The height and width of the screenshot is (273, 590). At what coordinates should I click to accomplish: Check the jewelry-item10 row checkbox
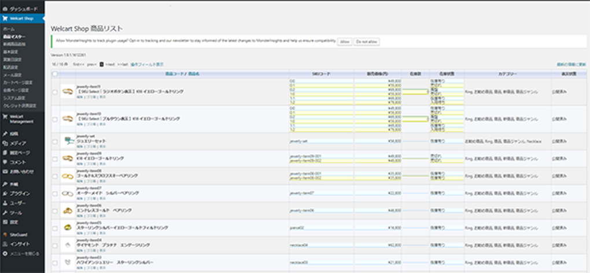(55, 119)
